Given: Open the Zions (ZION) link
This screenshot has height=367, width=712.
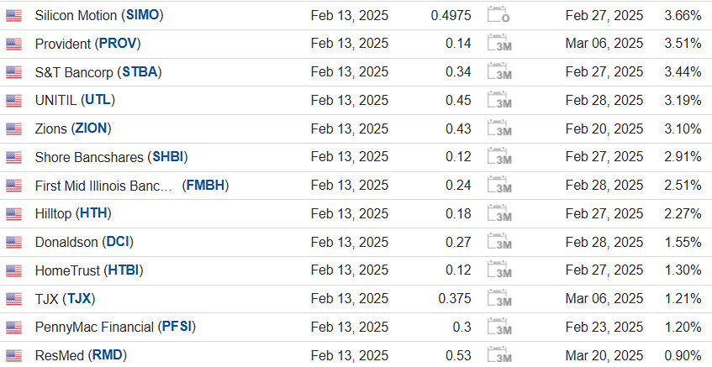Looking at the screenshot, I should pos(73,128).
